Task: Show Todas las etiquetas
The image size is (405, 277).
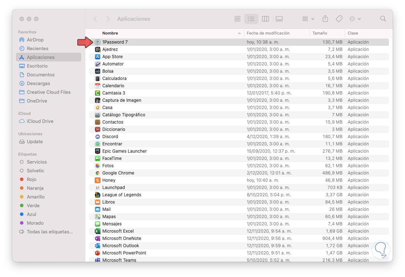Action: point(50,232)
